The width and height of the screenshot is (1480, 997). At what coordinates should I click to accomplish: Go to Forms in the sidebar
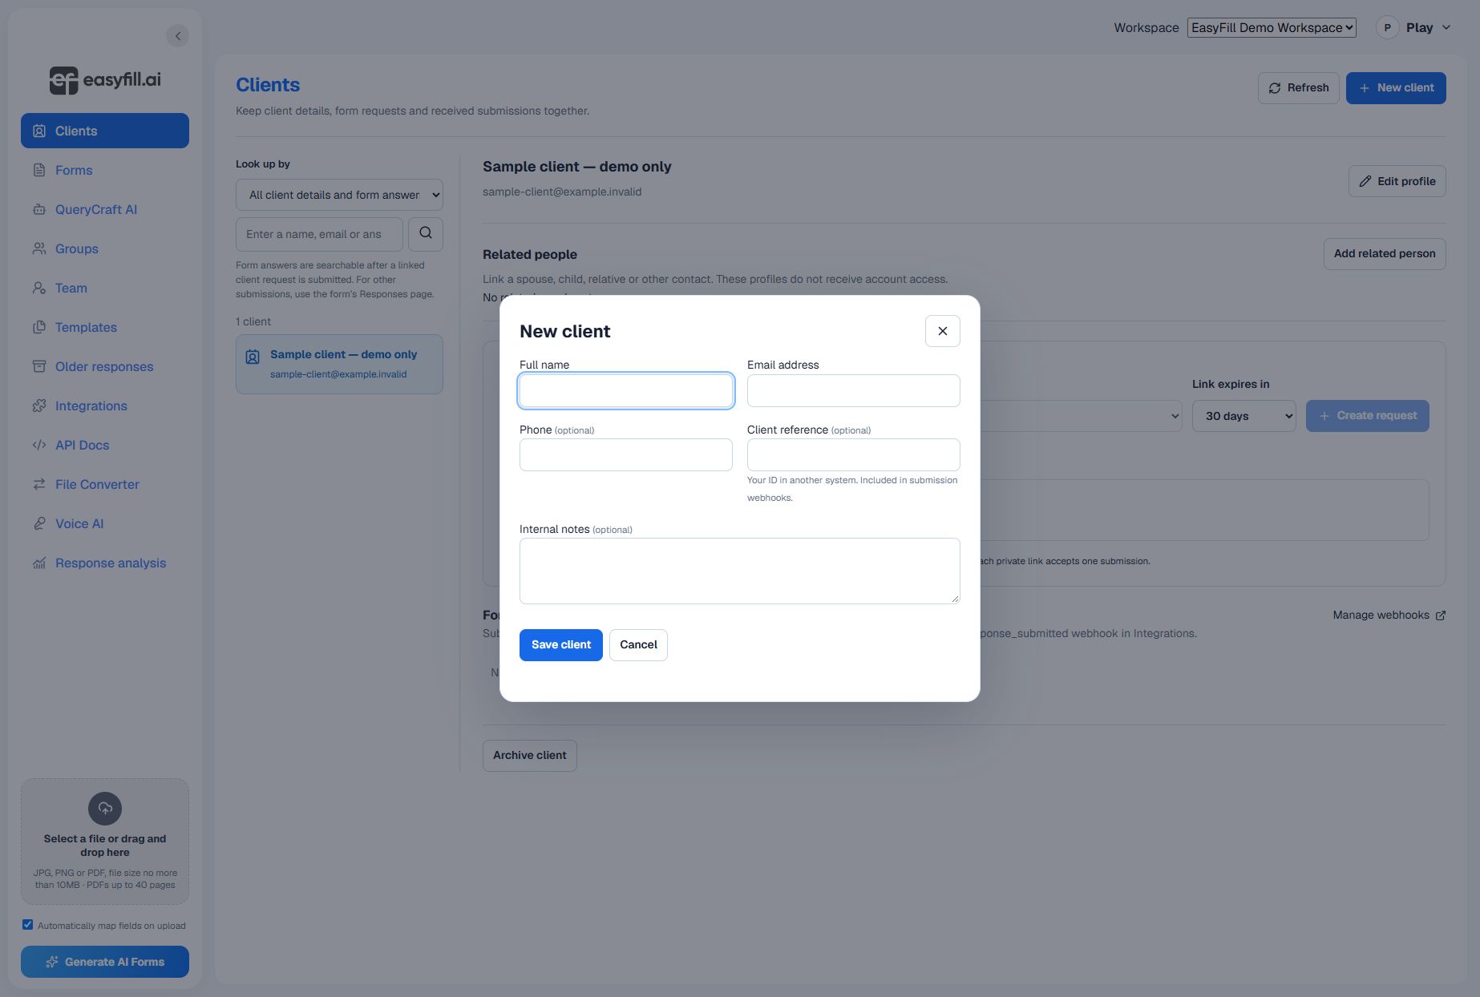(105, 170)
